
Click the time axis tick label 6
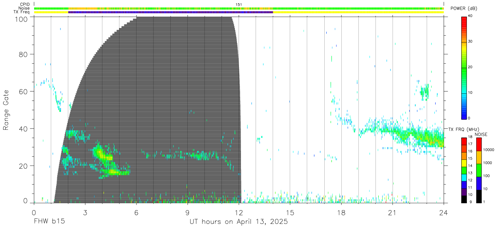(x=136, y=213)
